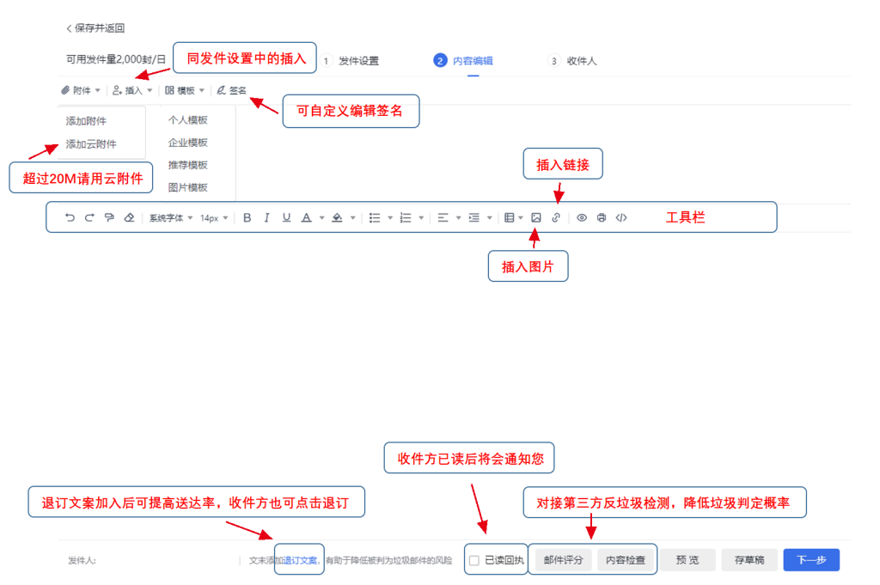Viewport: 880px width, 585px height.
Task: Open the source code view icon
Action: click(621, 218)
